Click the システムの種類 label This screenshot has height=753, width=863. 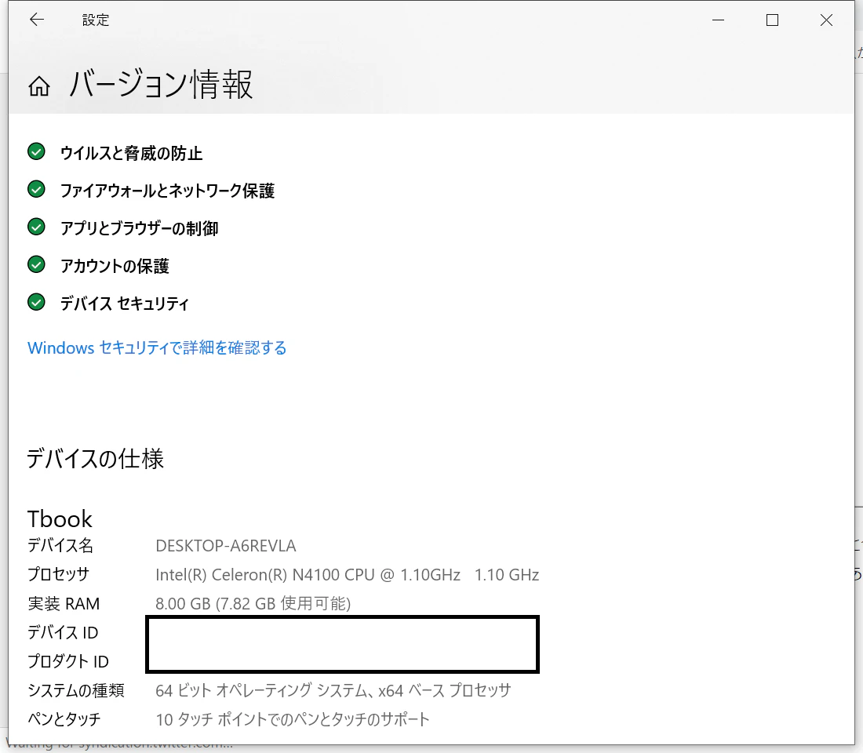76,690
